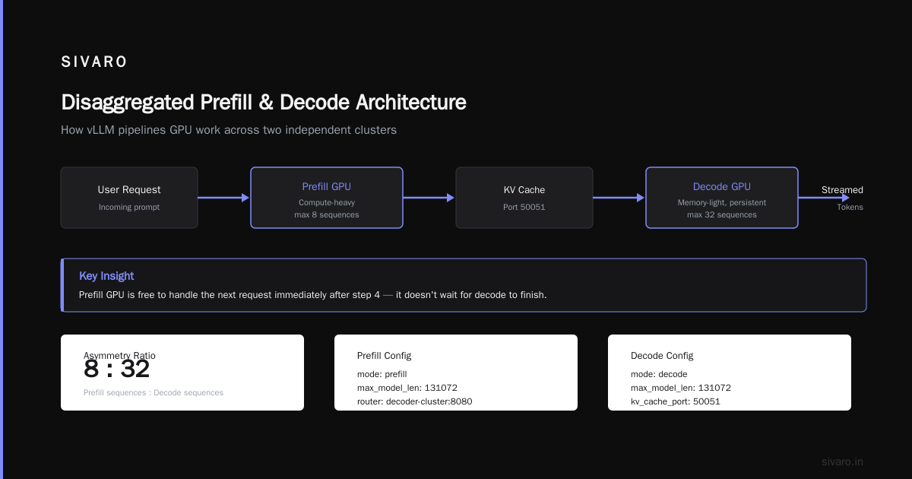Screen dimensions: 912x479
Task: Open the Decode Config card
Action: pos(730,373)
